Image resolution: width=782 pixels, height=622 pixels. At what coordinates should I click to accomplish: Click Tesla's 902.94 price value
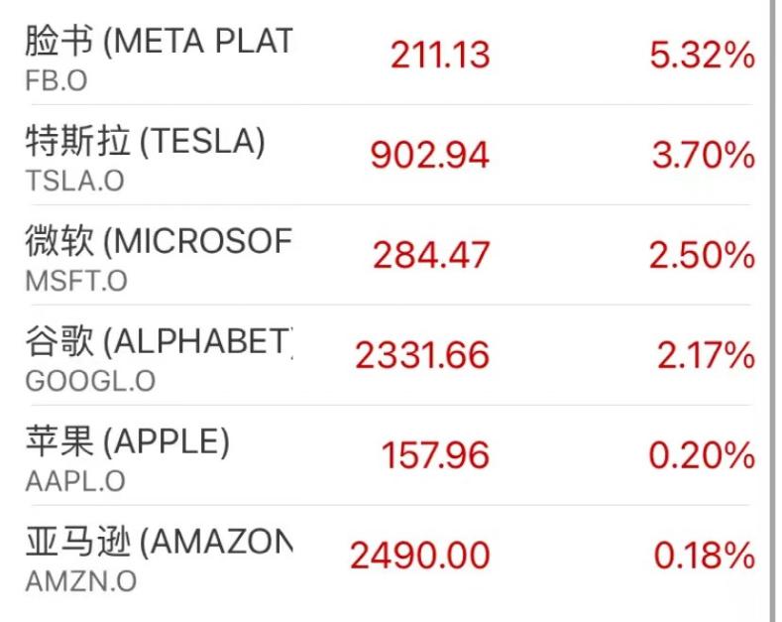tap(429, 156)
